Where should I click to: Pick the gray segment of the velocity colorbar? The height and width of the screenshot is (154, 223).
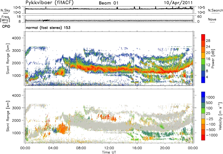click(203, 116)
